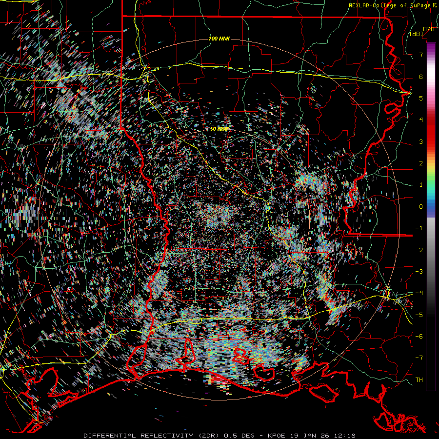Click the 2 dB value on color scale
The height and width of the screenshot is (439, 439).
click(421, 163)
